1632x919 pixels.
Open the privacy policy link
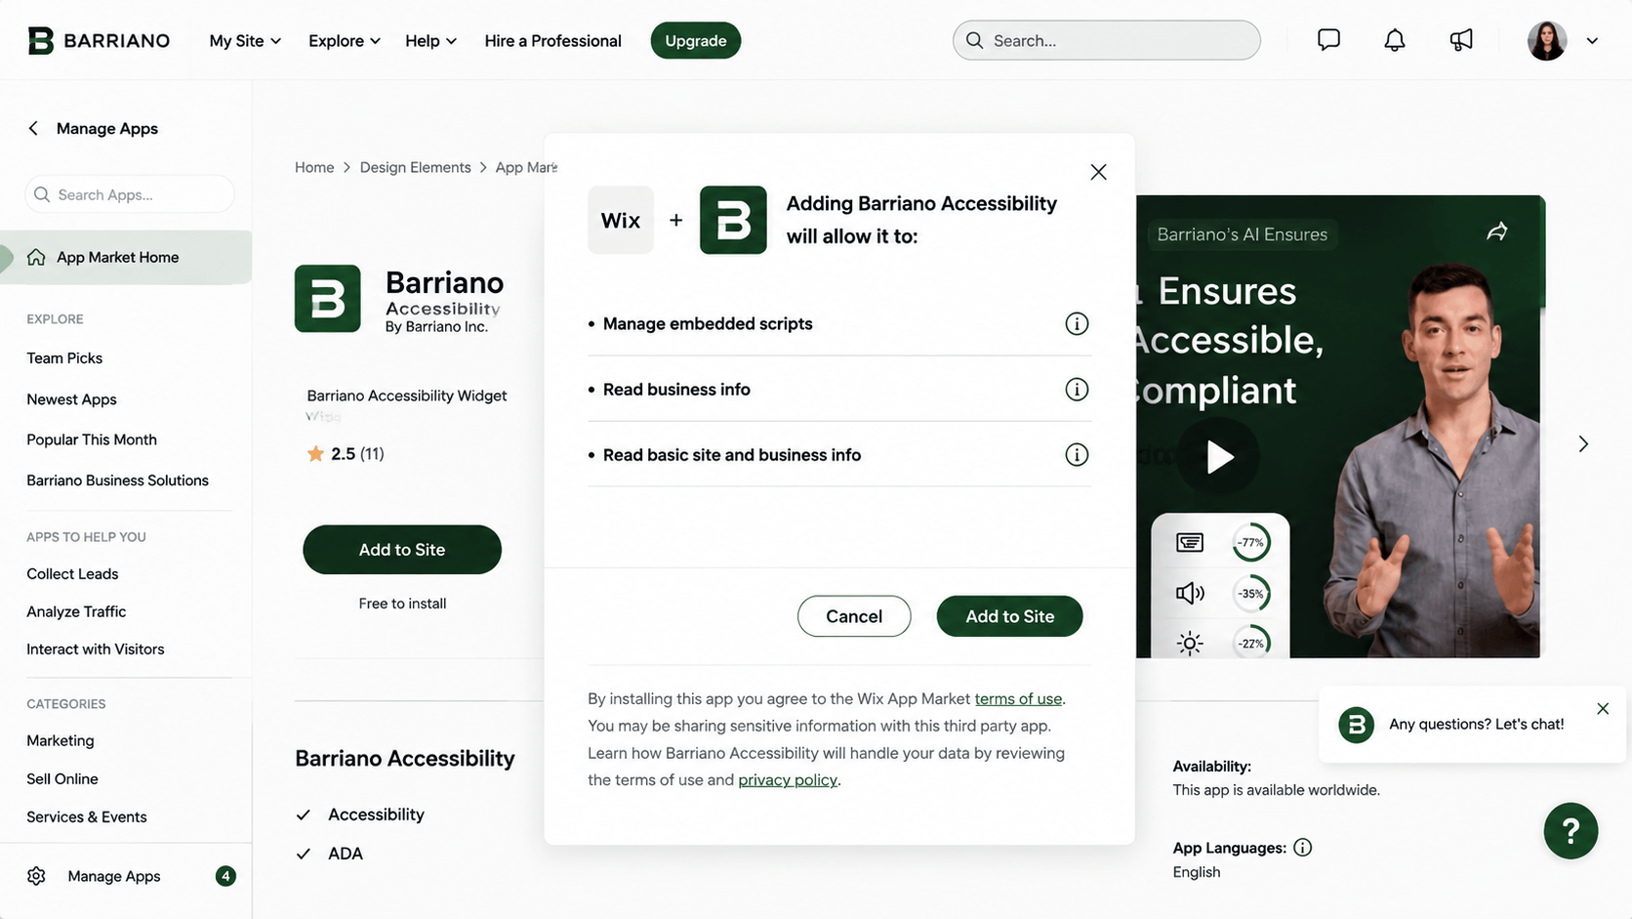tap(788, 780)
